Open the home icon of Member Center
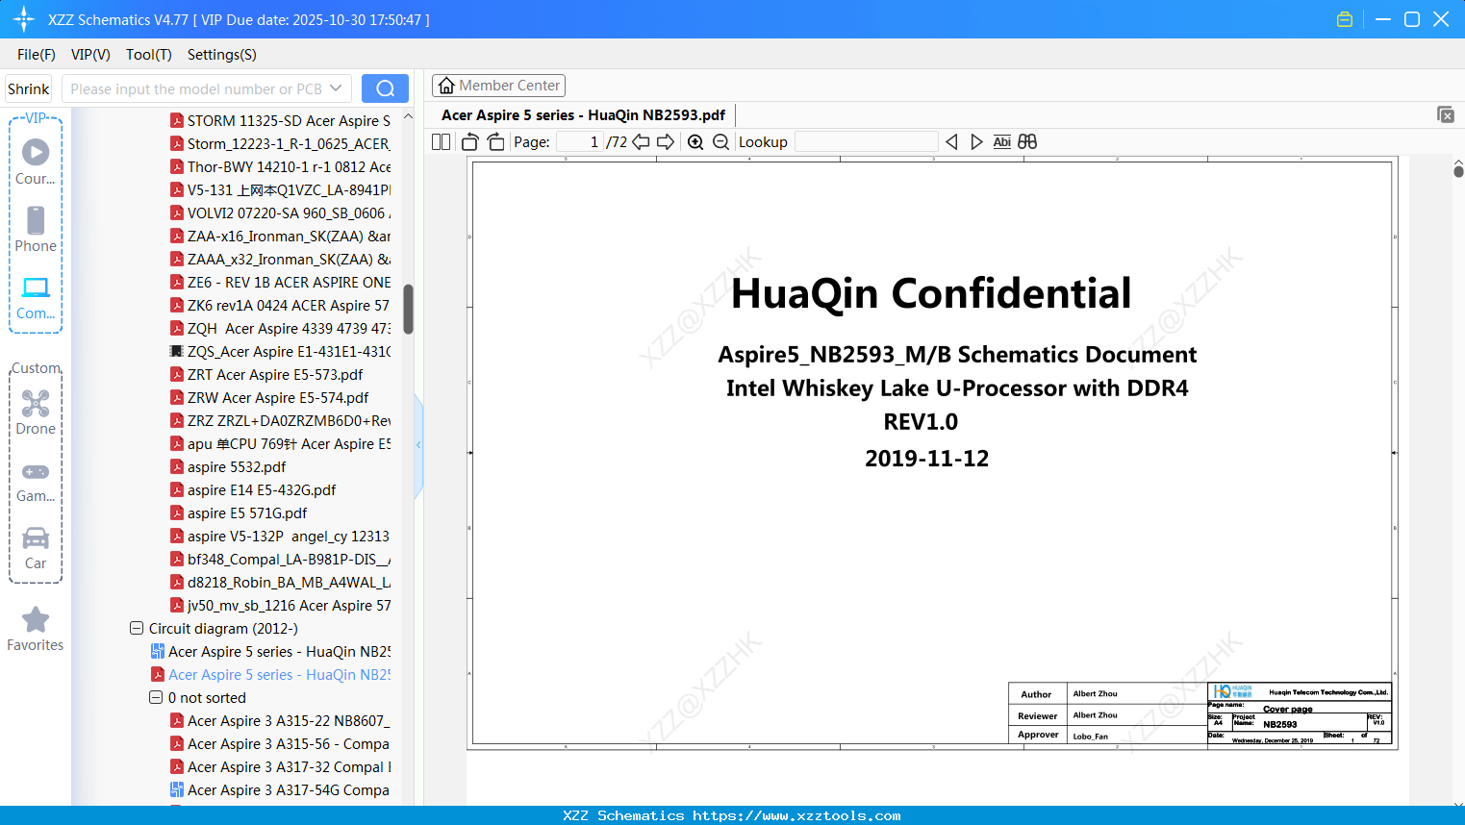1465x825 pixels. [x=446, y=86]
